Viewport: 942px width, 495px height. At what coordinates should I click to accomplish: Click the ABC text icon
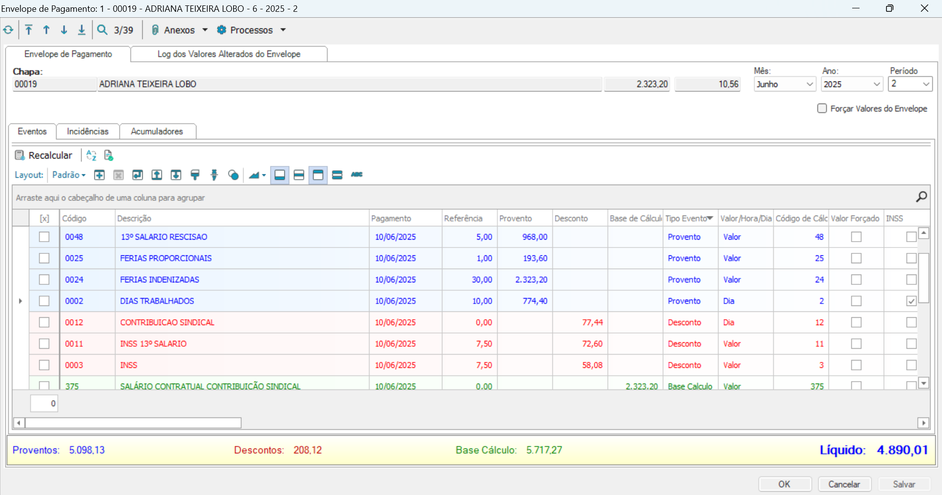[357, 174]
